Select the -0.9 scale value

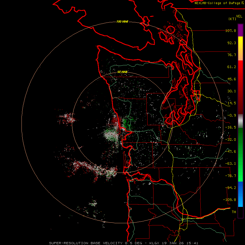tap(232, 115)
